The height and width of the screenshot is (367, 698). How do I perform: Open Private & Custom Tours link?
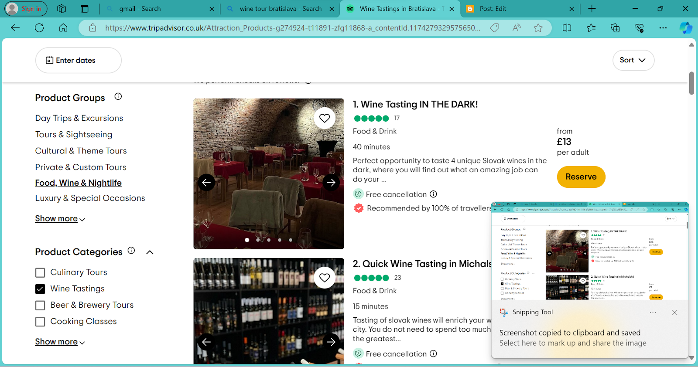click(x=81, y=167)
